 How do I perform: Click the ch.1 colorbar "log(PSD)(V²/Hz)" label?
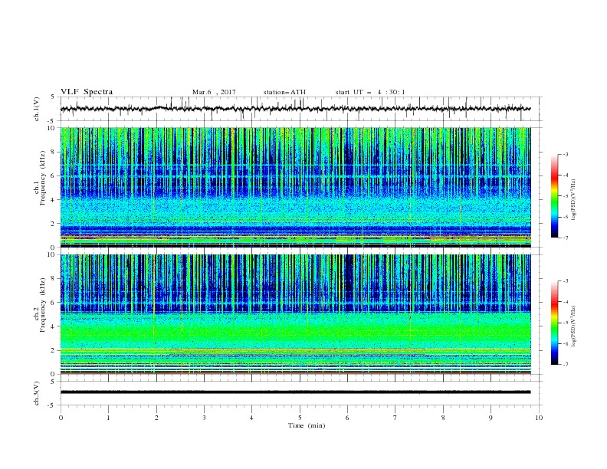[574, 200]
